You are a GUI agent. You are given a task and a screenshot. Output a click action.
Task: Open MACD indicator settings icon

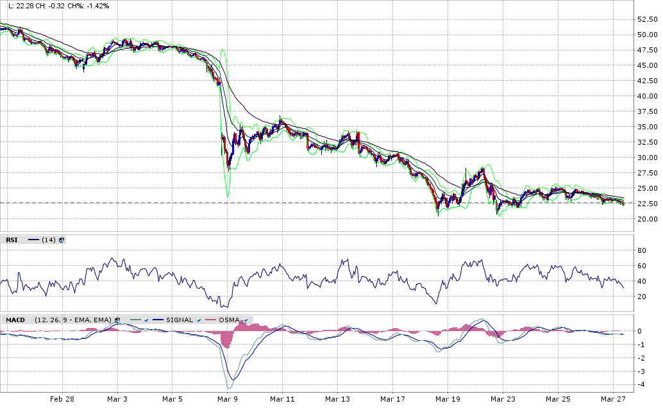(x=117, y=320)
